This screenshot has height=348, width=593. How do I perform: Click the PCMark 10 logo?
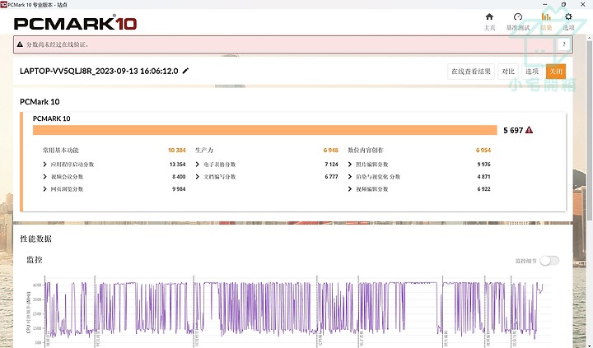click(75, 23)
